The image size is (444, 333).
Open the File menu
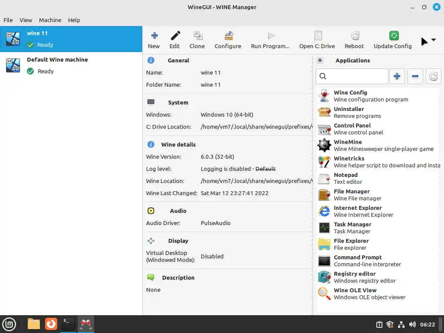pos(8,20)
